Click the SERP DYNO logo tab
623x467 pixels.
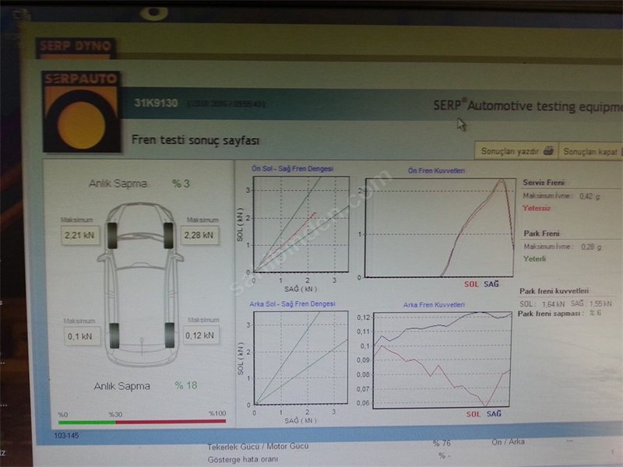(76, 47)
